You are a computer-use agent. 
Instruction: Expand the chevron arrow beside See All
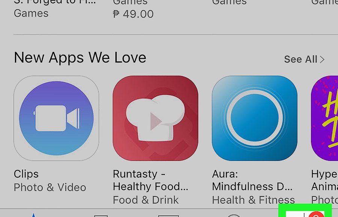[322, 59]
